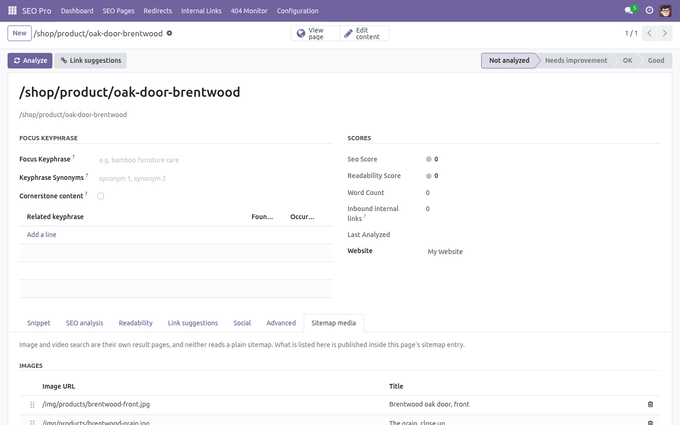Open the Configuration menu
680x425 pixels.
(297, 10)
